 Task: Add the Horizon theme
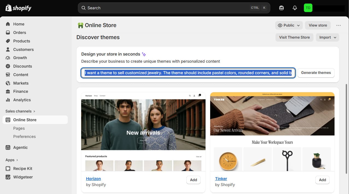coord(193,180)
